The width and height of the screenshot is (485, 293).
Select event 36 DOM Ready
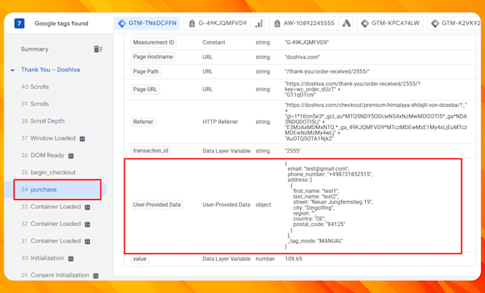(x=42, y=155)
